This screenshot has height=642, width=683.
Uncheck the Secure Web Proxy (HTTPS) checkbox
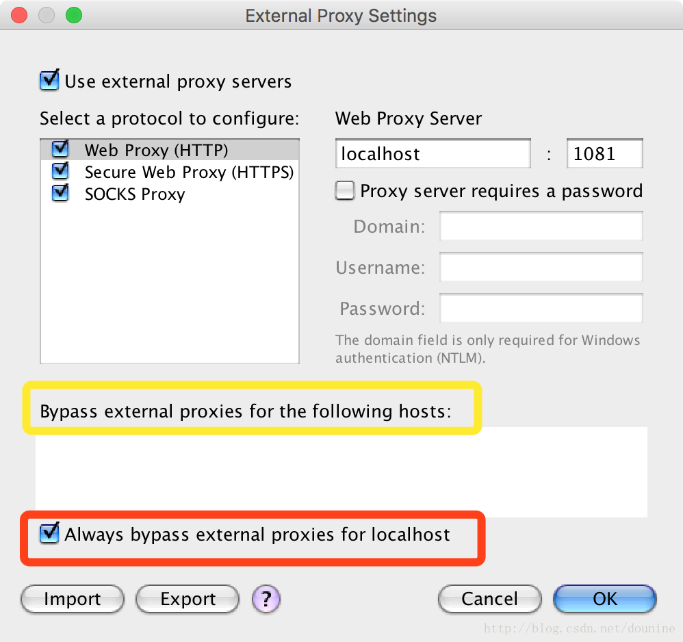pos(60,171)
